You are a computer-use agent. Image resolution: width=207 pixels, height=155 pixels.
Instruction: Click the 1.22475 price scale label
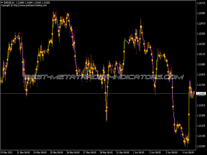[x=201, y=24]
